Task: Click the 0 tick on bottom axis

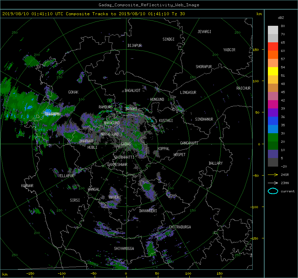Action: [126, 274]
